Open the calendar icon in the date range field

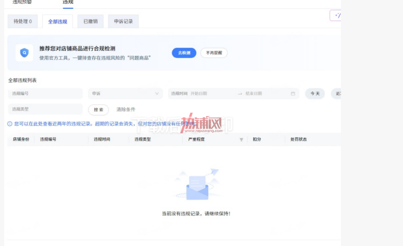[293, 94]
